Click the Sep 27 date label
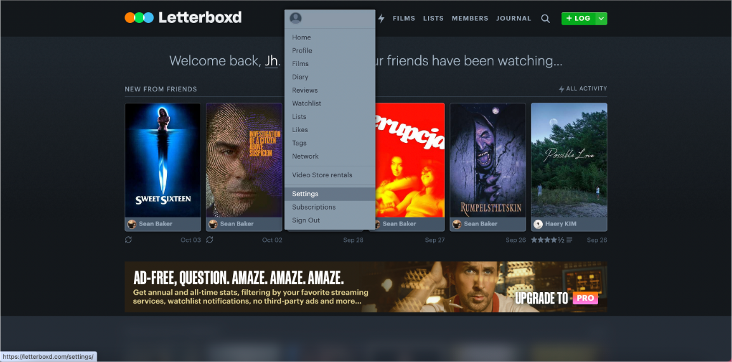The height and width of the screenshot is (362, 732). coord(435,240)
